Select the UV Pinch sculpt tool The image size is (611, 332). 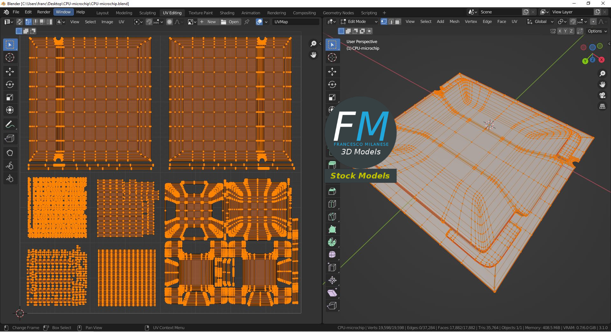10,178
